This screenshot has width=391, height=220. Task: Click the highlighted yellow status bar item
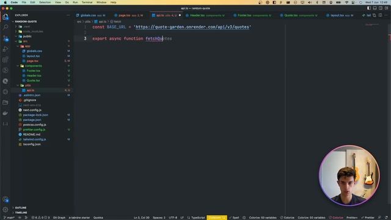217,218
